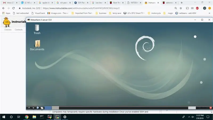Image resolution: width=213 pixels, height=120 pixels.
Task: Launch web browser globe icon in LXDE panel
Action: point(38,108)
